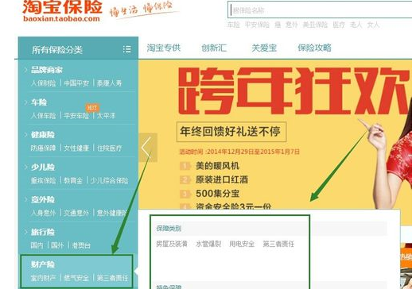
Task: Expand the 少儿险 category chevron
Action: (25, 167)
